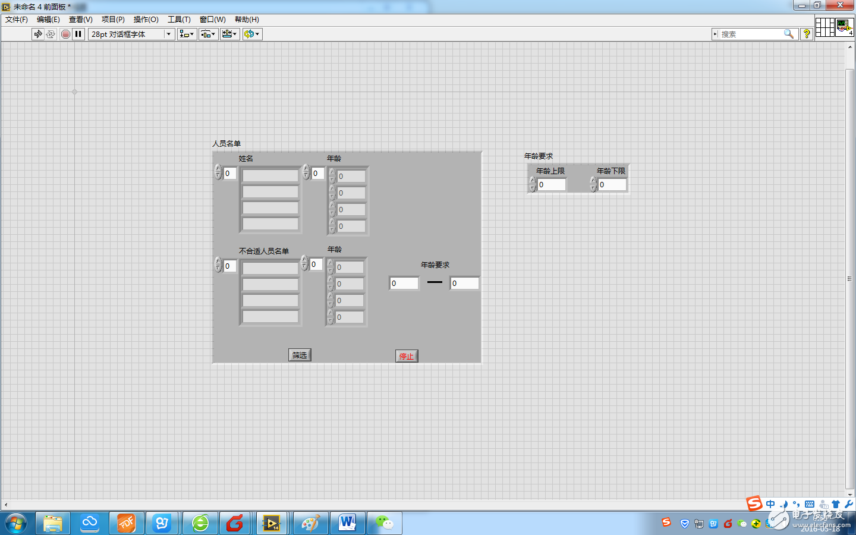Viewport: 856px width, 535px height.
Task: Click the index stepper of 年龄 array beside 姓名
Action: (x=306, y=172)
